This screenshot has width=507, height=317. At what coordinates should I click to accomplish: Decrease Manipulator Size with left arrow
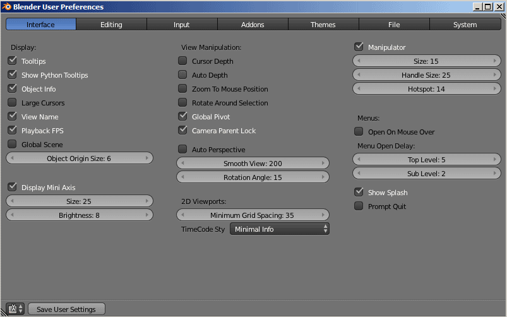pyautogui.click(x=359, y=61)
